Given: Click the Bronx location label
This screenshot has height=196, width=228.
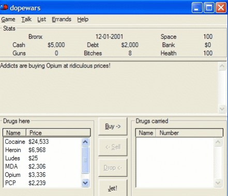Looking at the screenshot, I should (x=35, y=37).
